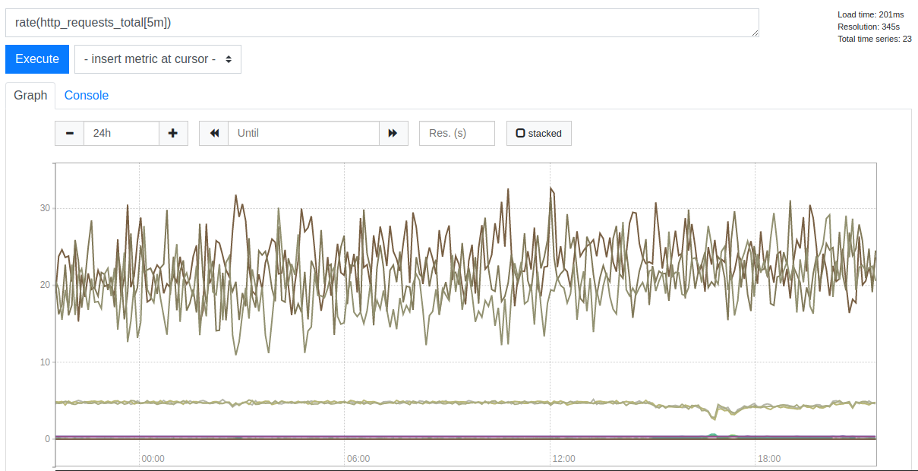Open the insert metric at cursor dropdown
The width and height of the screenshot is (918, 471).
pos(158,59)
